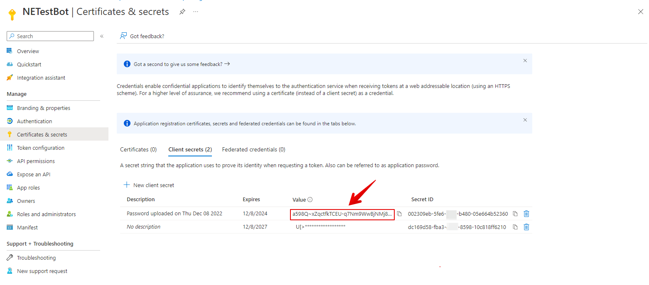
Task: Open the ellipsis more options menu
Action: click(196, 12)
